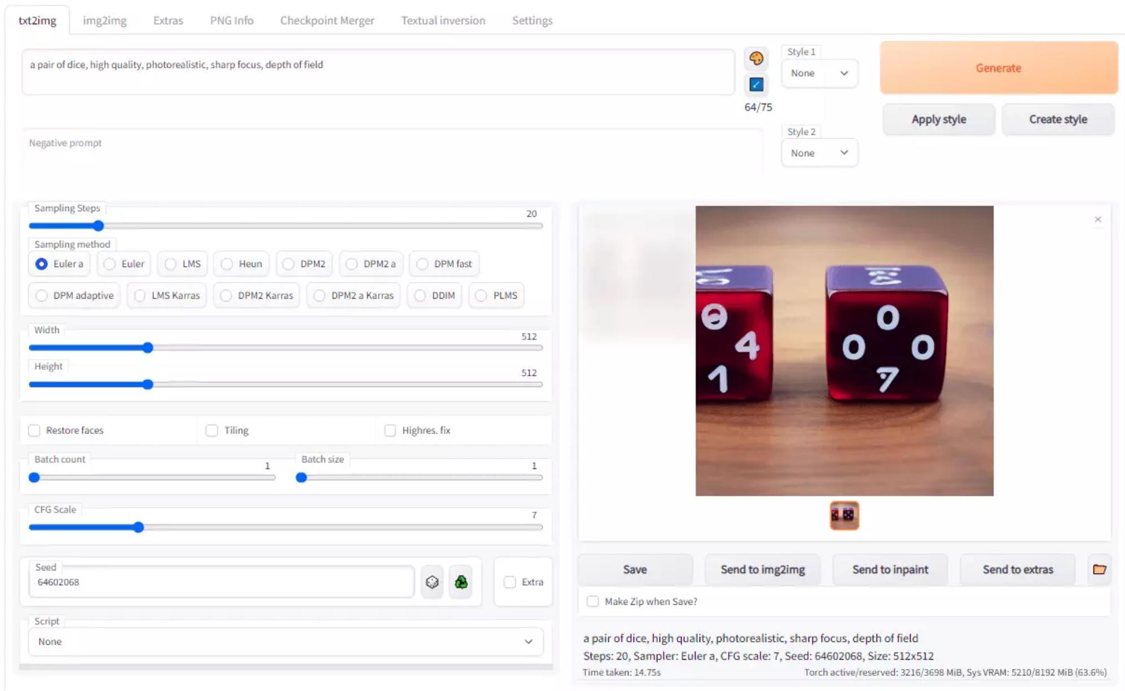
Task: Click the Apply style button
Action: (x=938, y=119)
